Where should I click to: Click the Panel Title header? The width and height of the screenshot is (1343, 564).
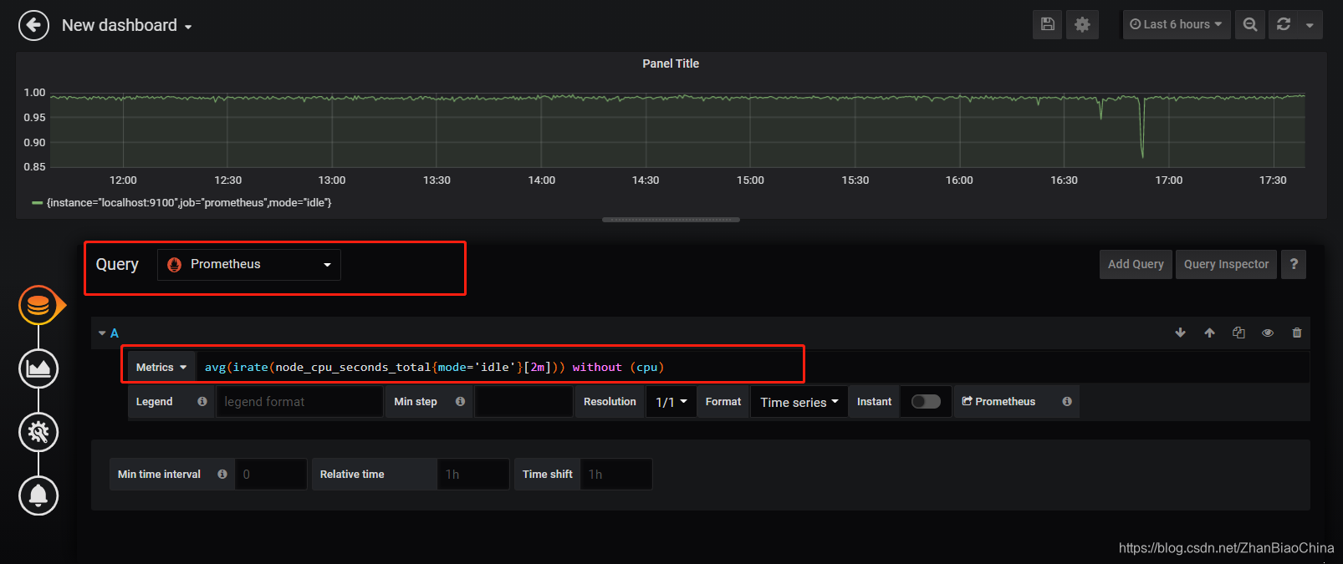671,64
